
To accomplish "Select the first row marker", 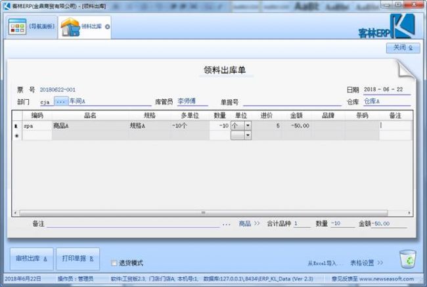I will point(16,125).
